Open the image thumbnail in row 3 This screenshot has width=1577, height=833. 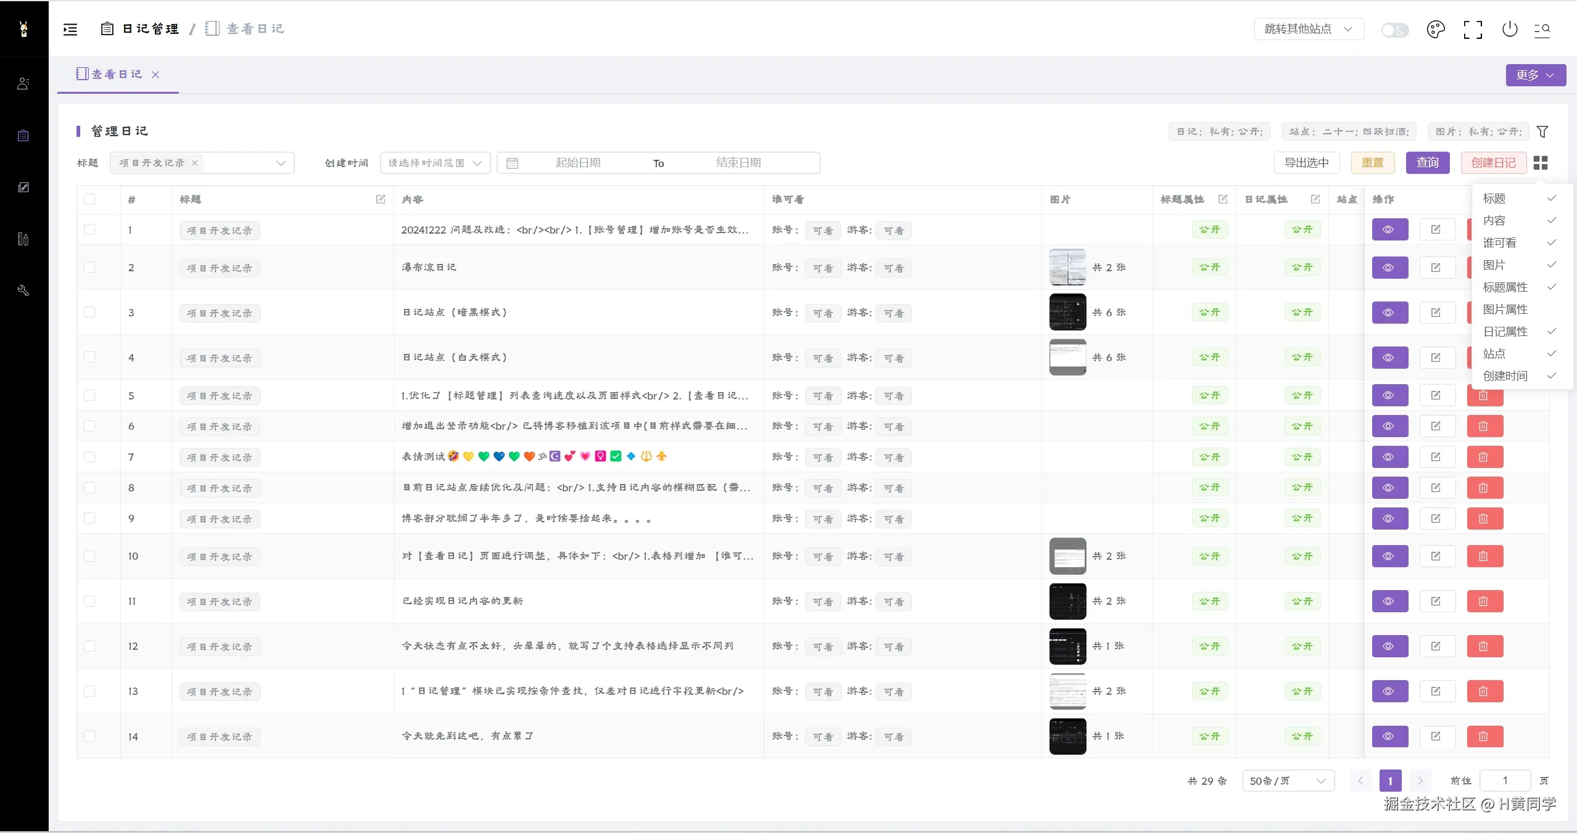1067,312
